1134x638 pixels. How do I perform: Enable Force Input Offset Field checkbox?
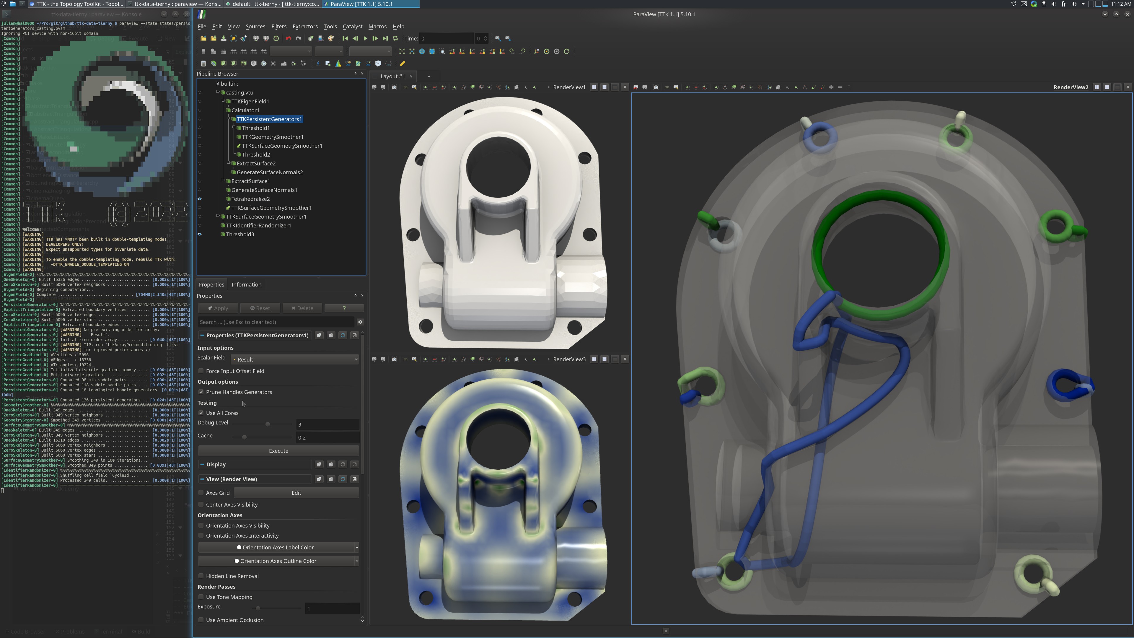(x=201, y=371)
